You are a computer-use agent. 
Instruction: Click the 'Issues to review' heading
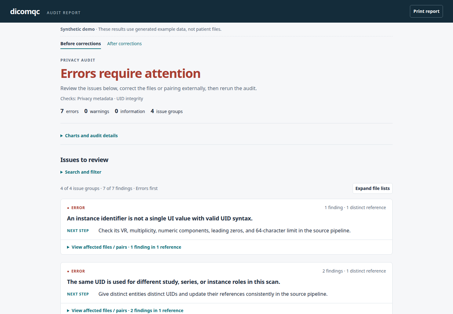click(x=84, y=160)
